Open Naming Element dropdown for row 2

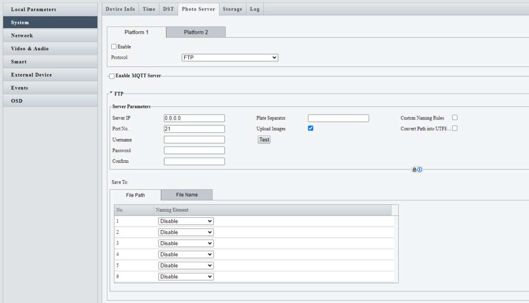(186, 232)
